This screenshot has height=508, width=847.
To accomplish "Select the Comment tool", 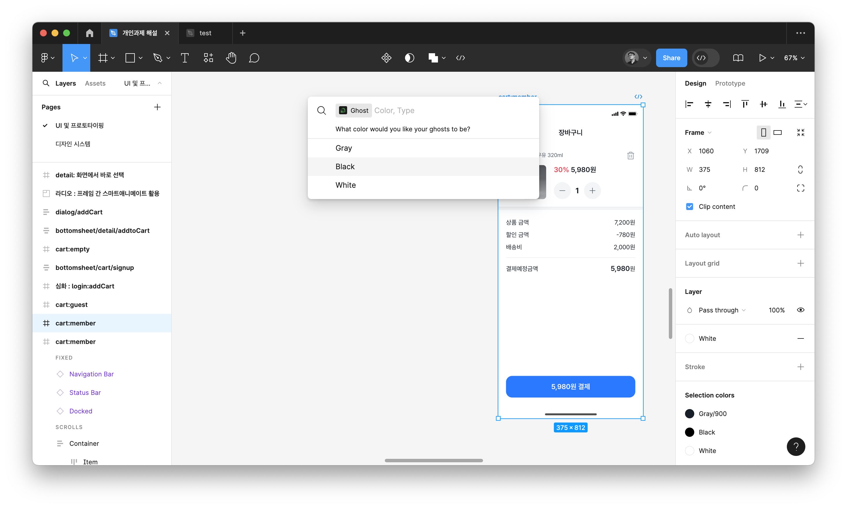I will click(254, 58).
